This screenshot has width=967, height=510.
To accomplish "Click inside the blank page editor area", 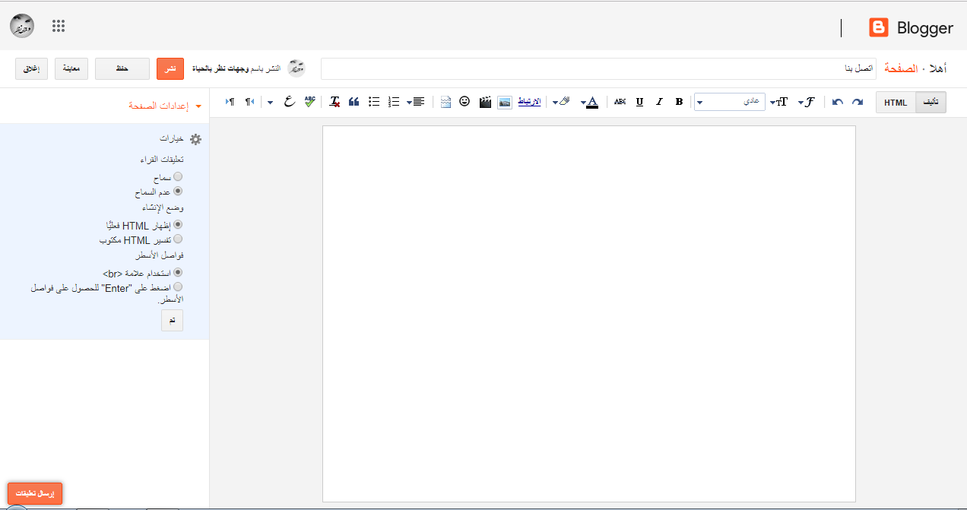I will (x=589, y=313).
